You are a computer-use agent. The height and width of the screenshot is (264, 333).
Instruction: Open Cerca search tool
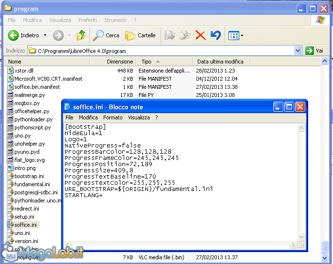click(x=106, y=35)
